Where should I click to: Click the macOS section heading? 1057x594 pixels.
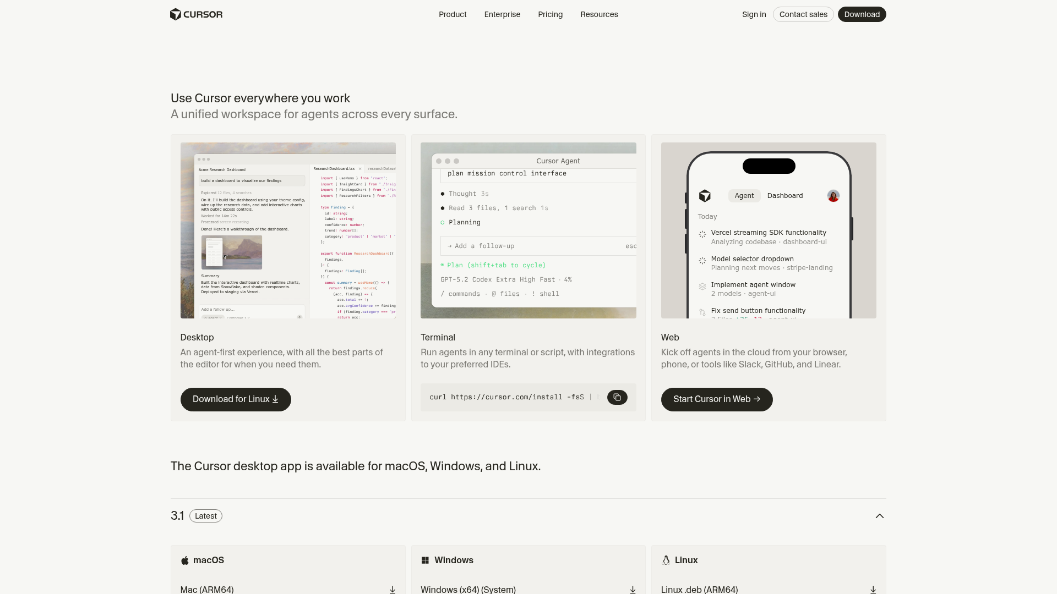pyautogui.click(x=209, y=560)
